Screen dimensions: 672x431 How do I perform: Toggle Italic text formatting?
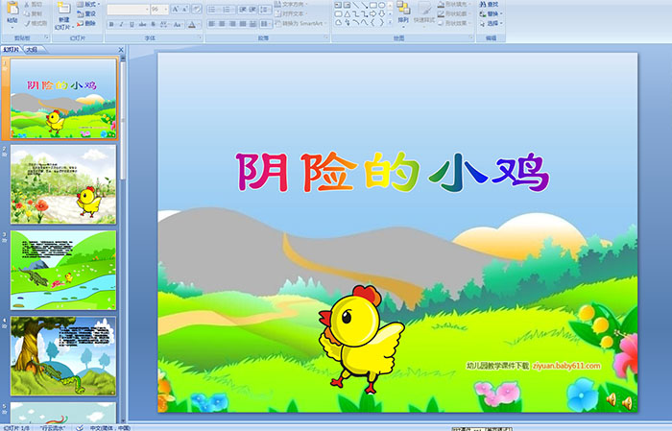(120, 24)
